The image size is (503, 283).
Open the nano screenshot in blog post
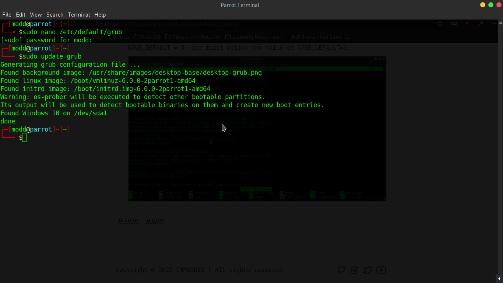coord(257,129)
